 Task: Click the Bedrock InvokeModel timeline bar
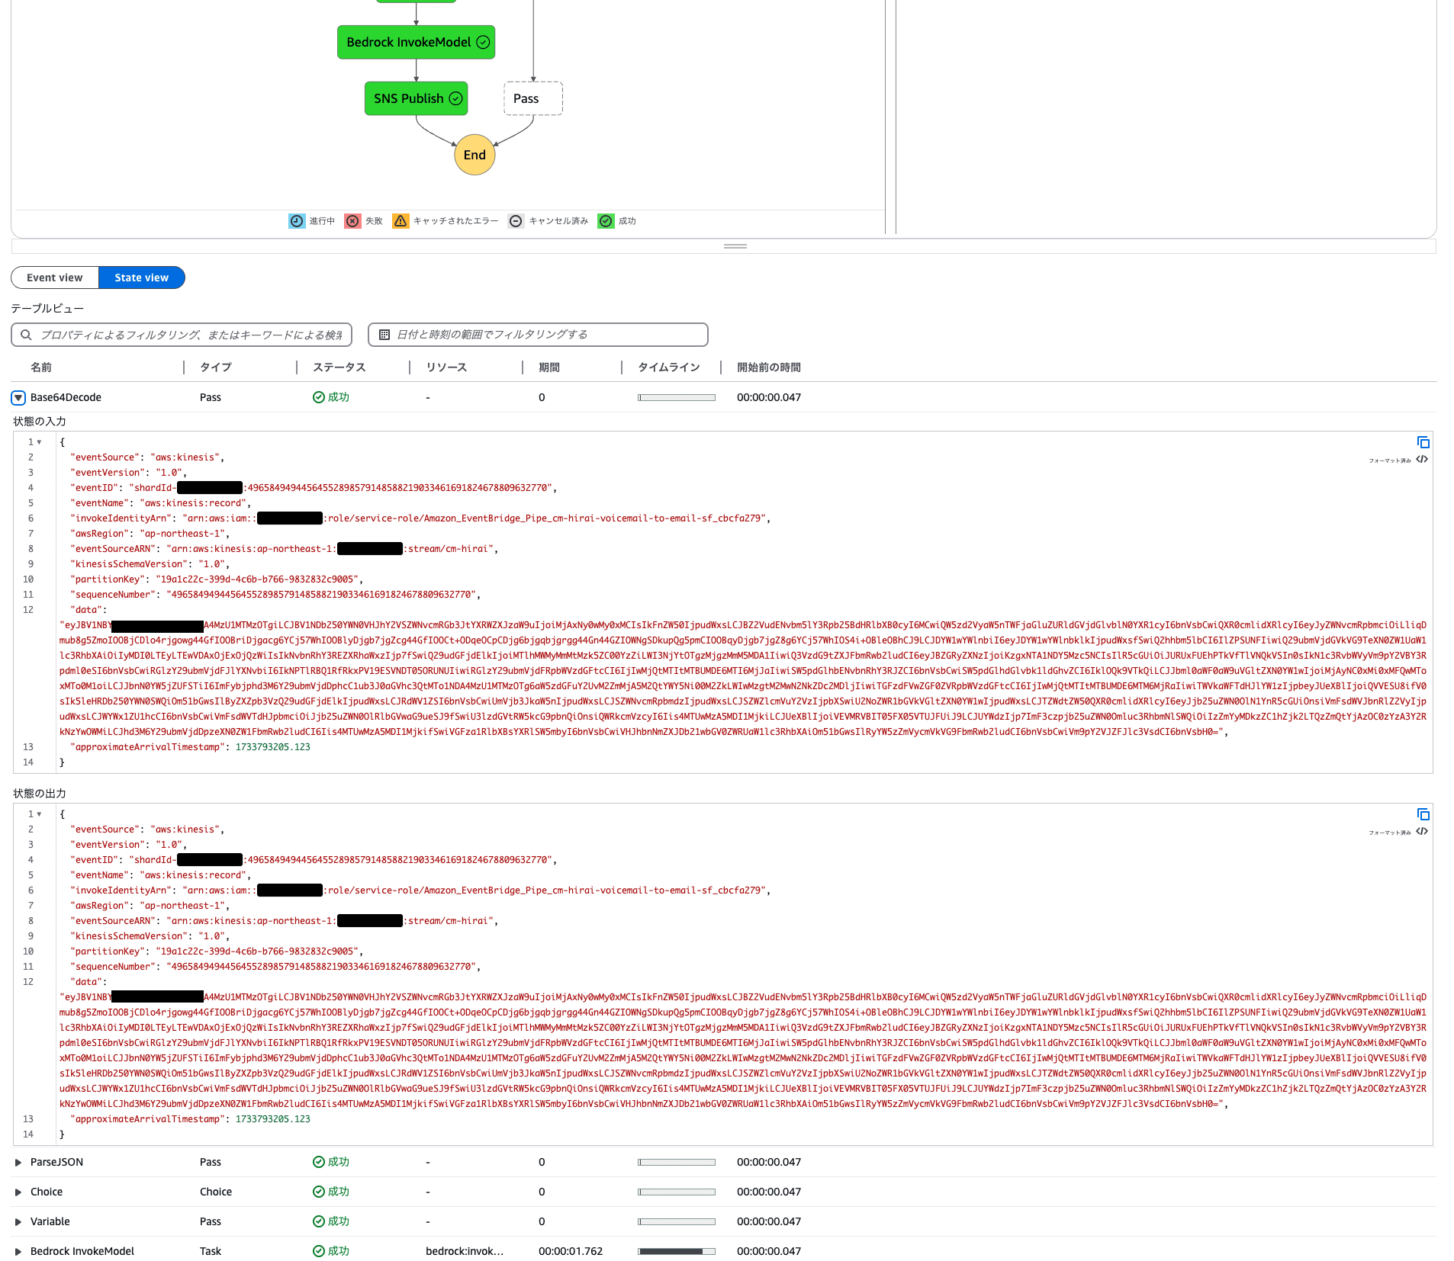coord(677,1251)
